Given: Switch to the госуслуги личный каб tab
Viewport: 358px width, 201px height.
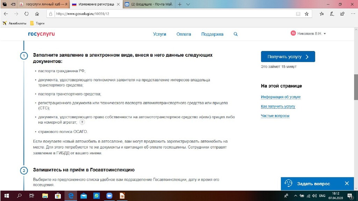Looking at the screenshot, I should 44,4.
